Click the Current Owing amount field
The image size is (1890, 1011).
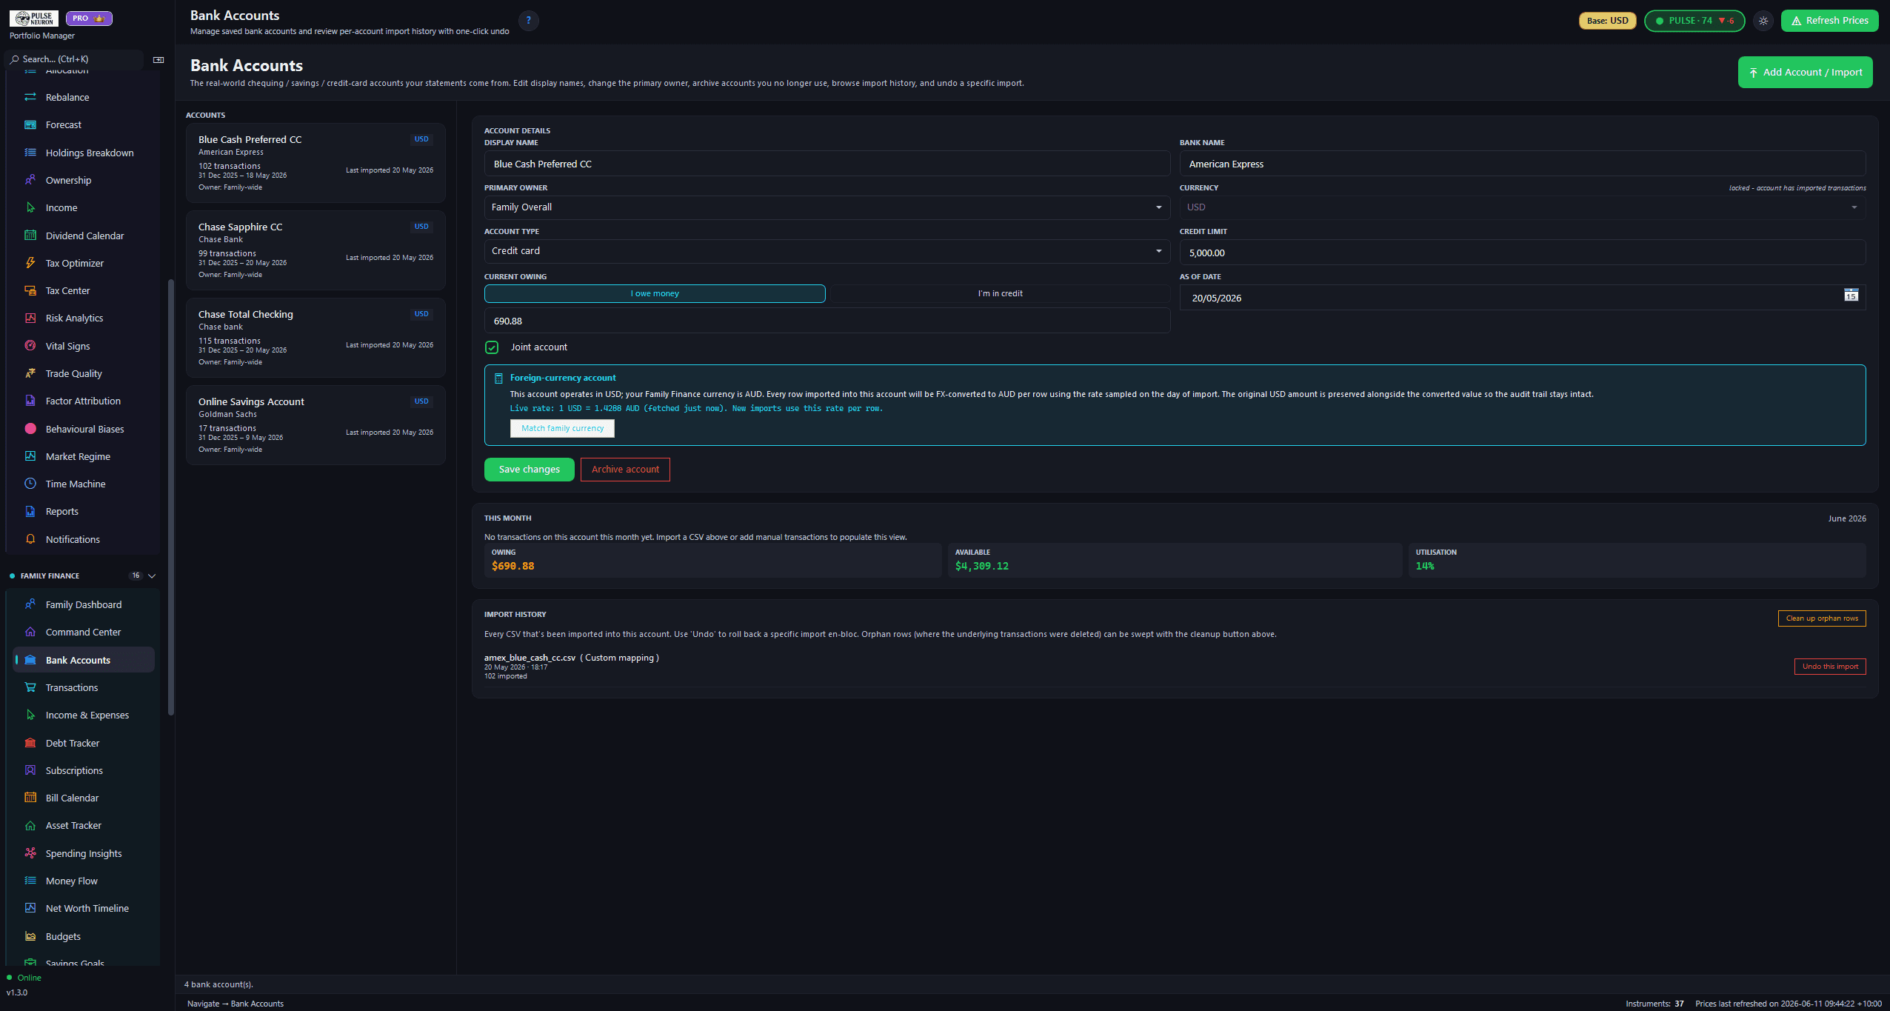[x=827, y=321]
